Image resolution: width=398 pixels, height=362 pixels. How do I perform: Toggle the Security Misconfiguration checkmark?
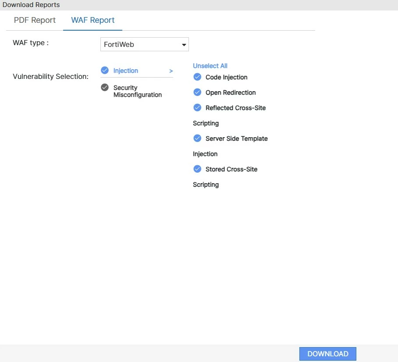(x=105, y=87)
